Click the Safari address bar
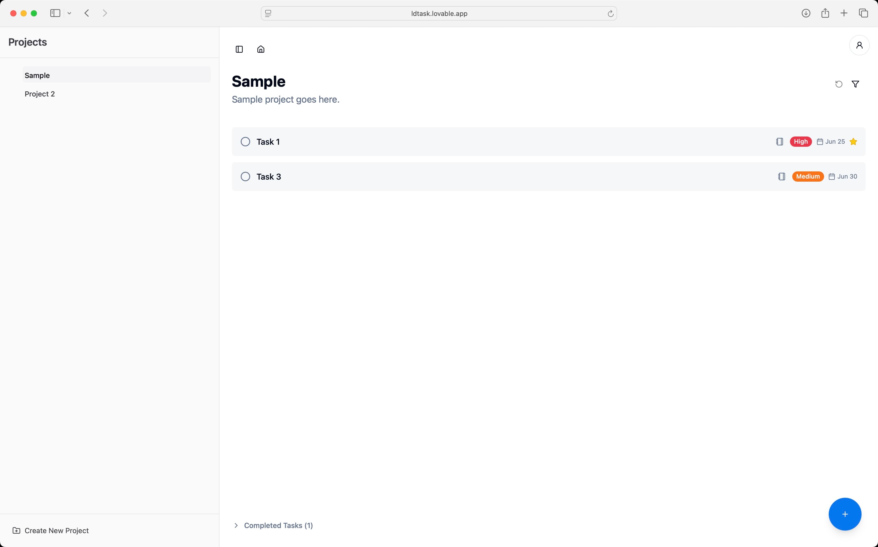Image resolution: width=878 pixels, height=547 pixels. tap(439, 13)
